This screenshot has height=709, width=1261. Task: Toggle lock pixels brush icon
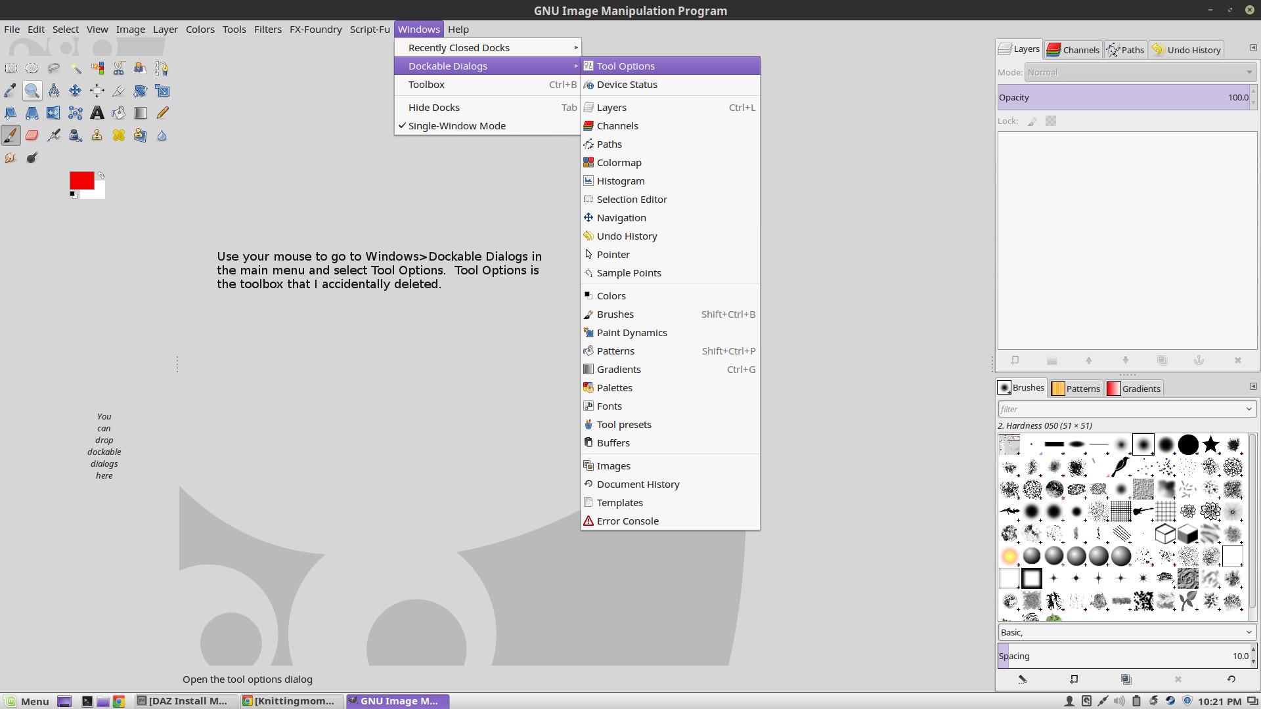pos(1032,121)
